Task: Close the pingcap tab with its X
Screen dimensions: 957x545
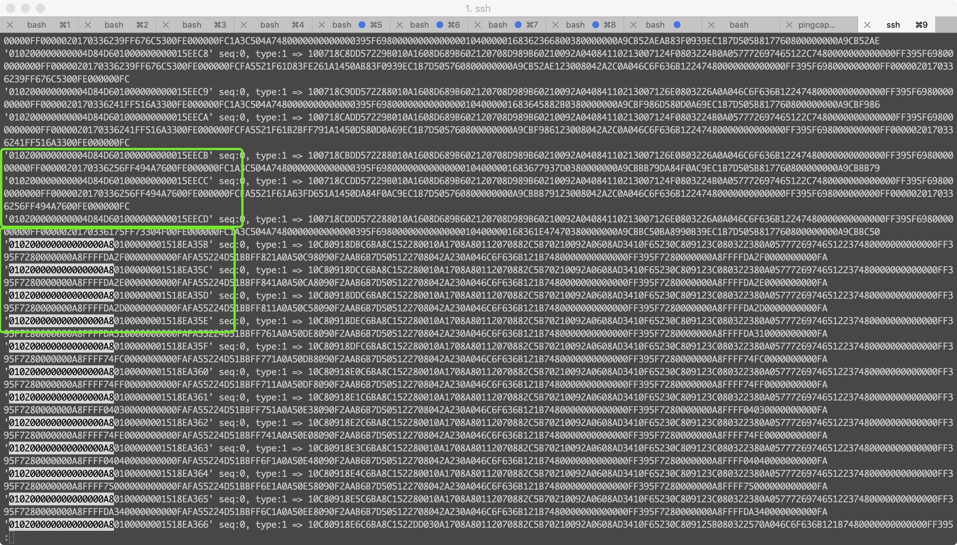Action: 789,25
